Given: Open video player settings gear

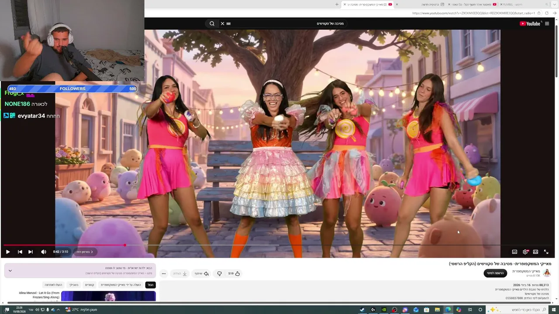Looking at the screenshot, I should click(x=525, y=252).
